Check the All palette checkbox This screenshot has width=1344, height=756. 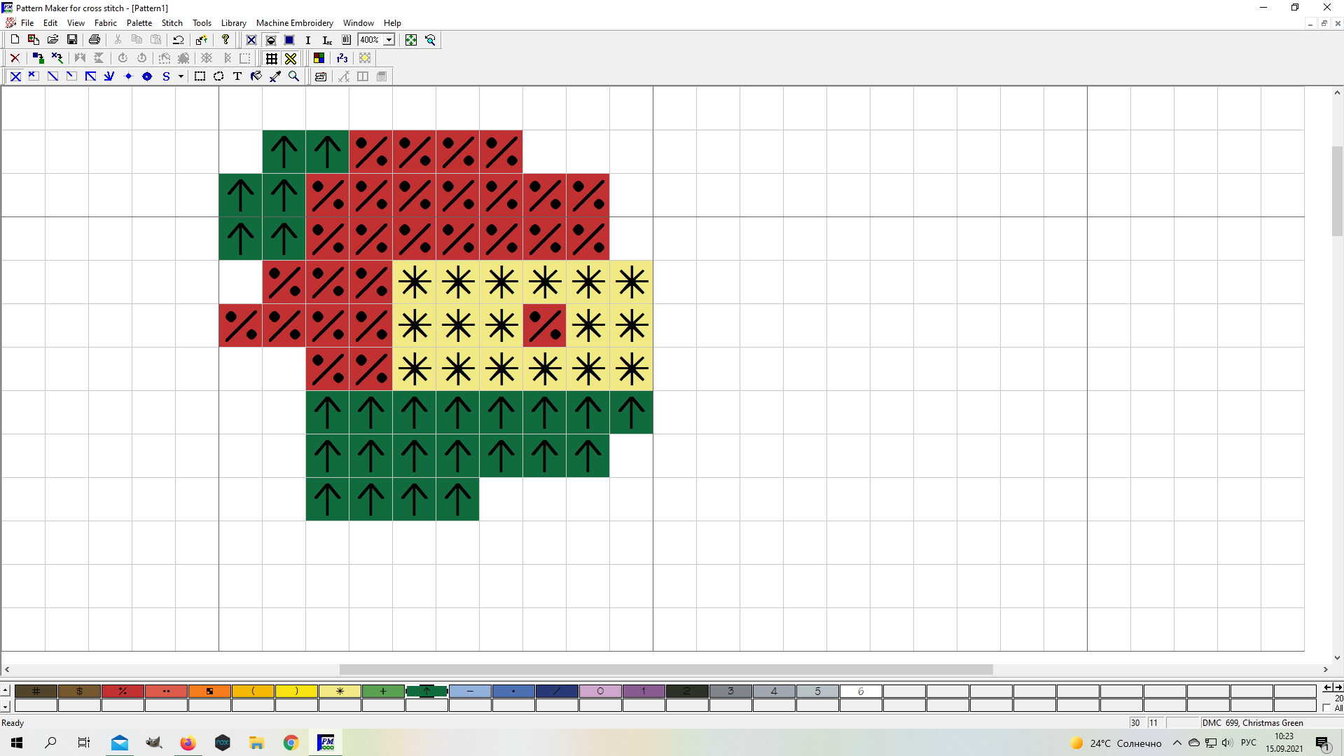1326,708
